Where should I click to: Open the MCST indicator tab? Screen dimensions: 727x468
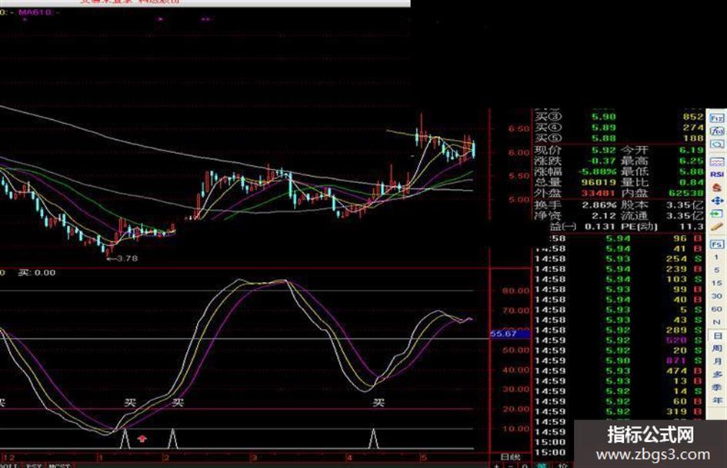tap(59, 465)
